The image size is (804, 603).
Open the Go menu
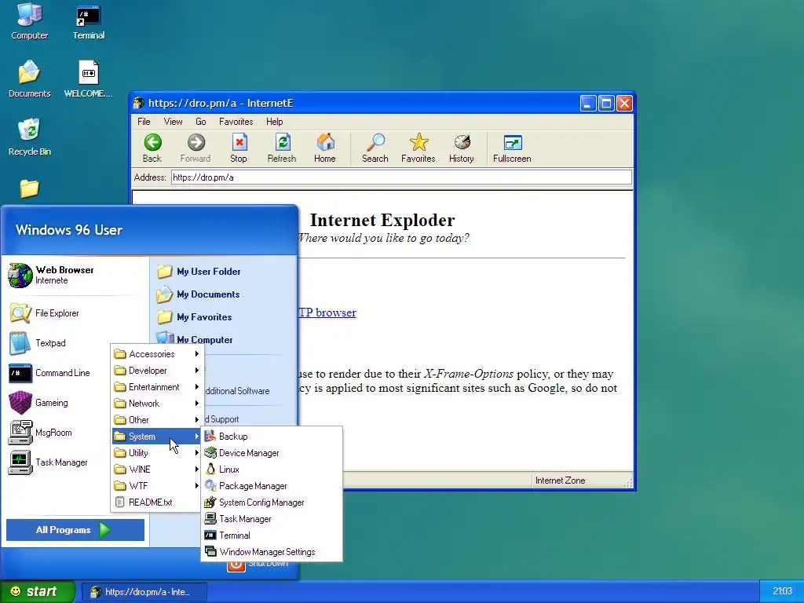click(200, 122)
